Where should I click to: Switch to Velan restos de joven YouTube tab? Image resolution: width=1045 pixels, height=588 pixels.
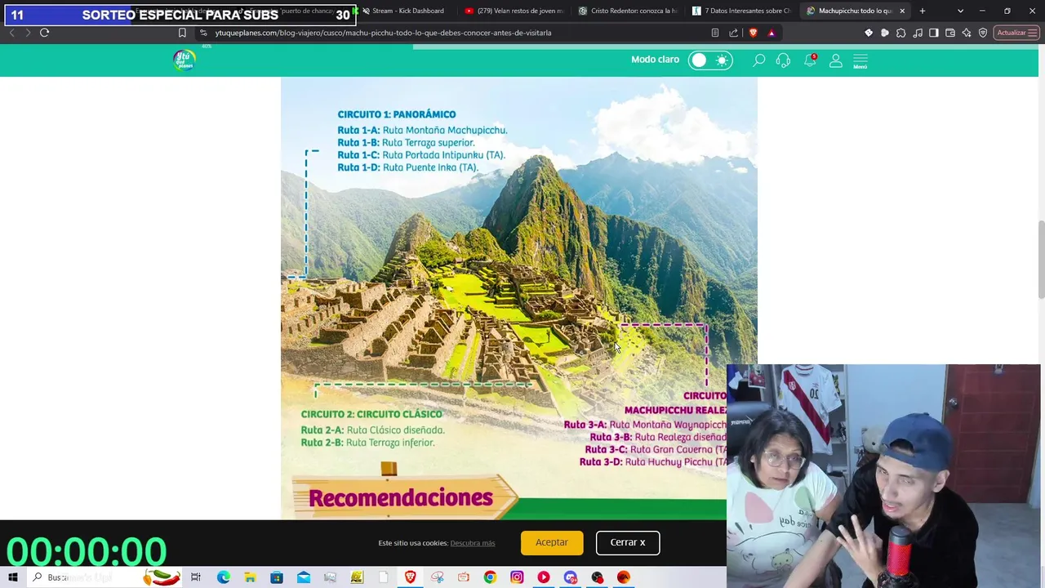pyautogui.click(x=514, y=11)
